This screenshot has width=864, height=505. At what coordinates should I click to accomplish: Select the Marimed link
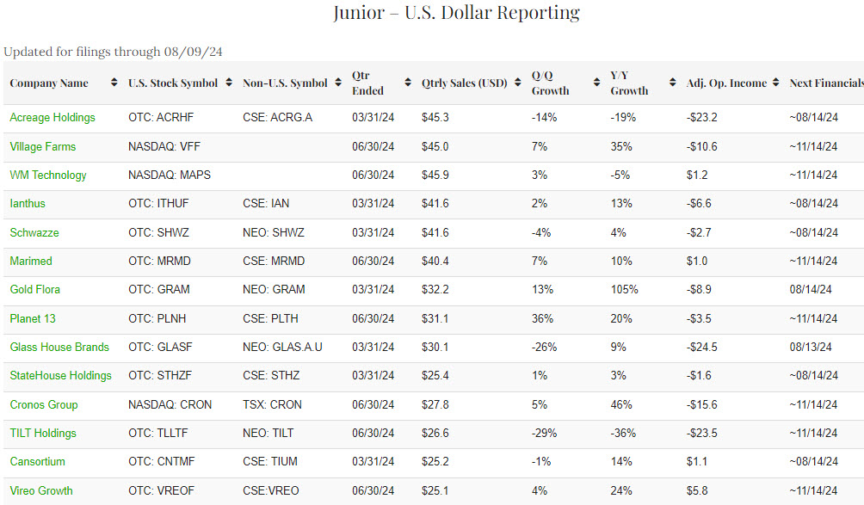point(31,261)
